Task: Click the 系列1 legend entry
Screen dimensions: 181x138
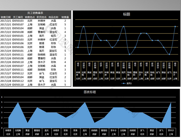Action: tap(127, 83)
